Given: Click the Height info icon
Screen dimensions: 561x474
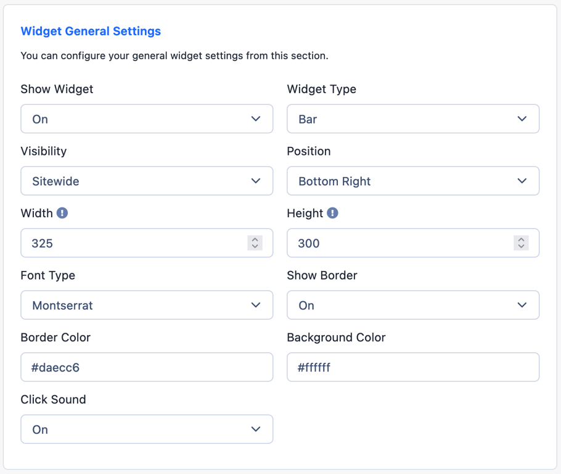Looking at the screenshot, I should click(x=332, y=213).
